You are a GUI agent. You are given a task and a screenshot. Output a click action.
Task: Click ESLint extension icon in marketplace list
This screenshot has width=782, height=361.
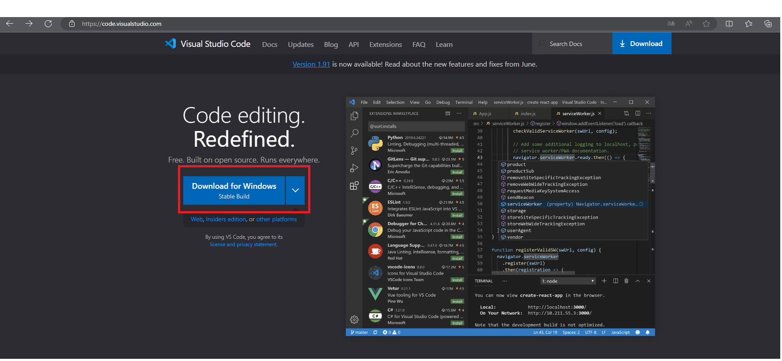[x=375, y=208]
